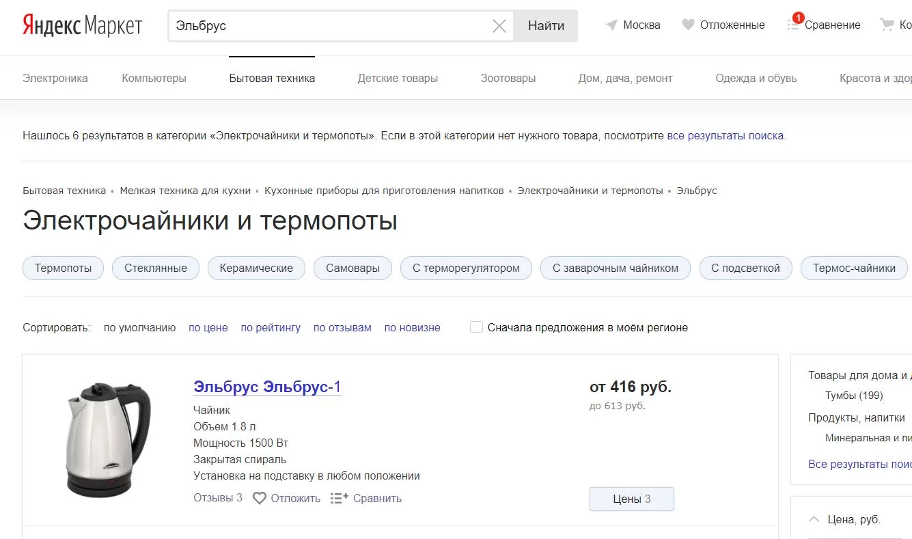
Task: Enable Сначала предложения в моём регионе checkbox
Action: pos(476,327)
